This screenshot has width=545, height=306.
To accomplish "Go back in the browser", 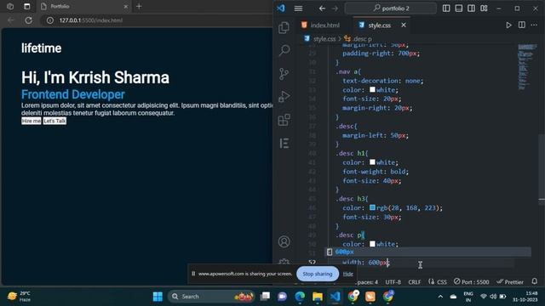I will pos(11,20).
